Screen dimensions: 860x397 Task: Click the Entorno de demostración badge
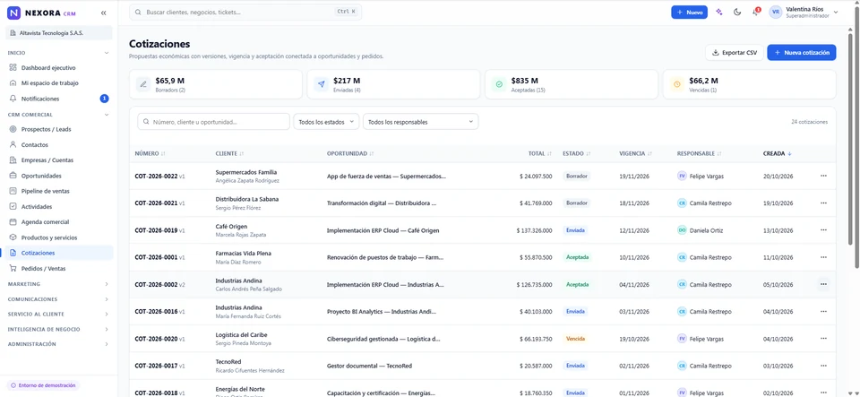43,385
